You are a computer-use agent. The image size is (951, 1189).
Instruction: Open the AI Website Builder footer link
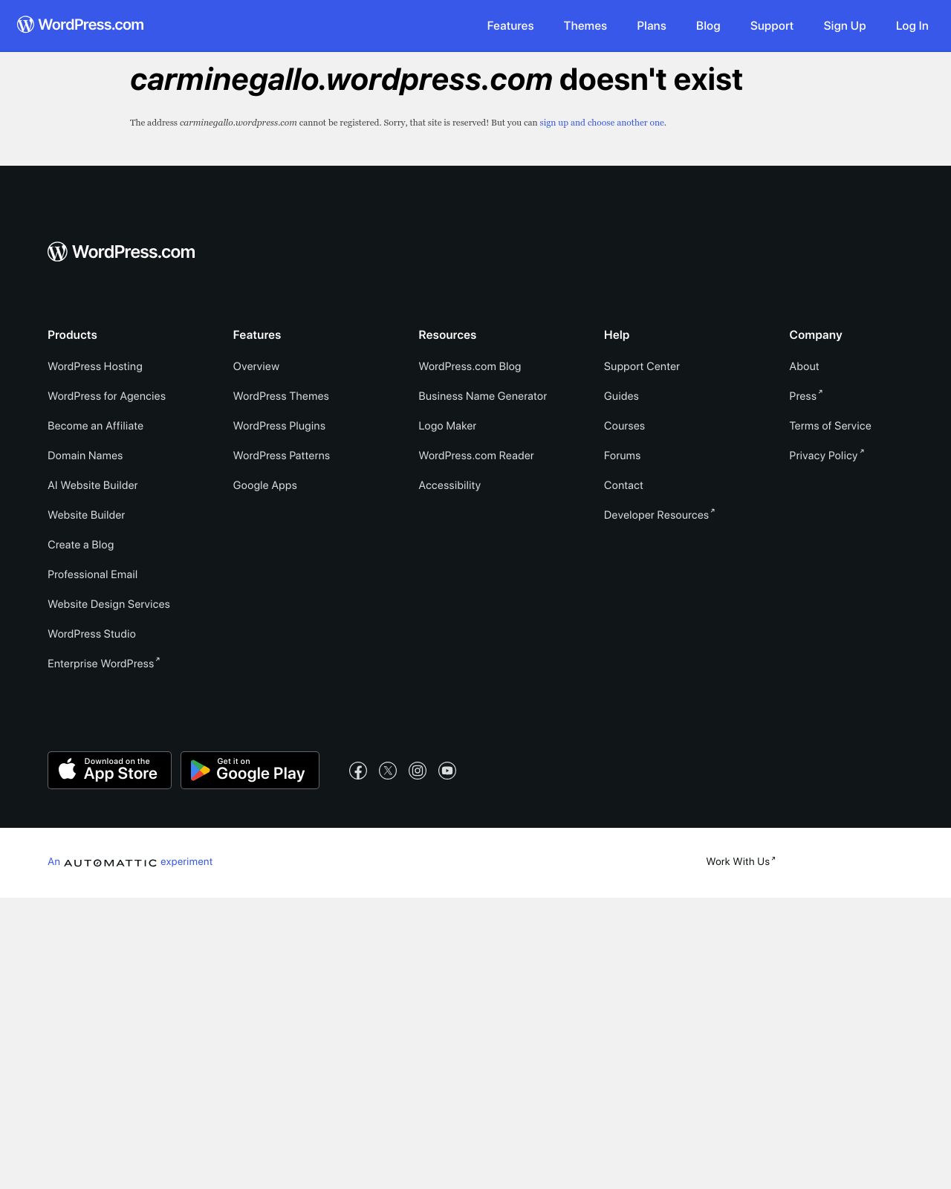[93, 485]
